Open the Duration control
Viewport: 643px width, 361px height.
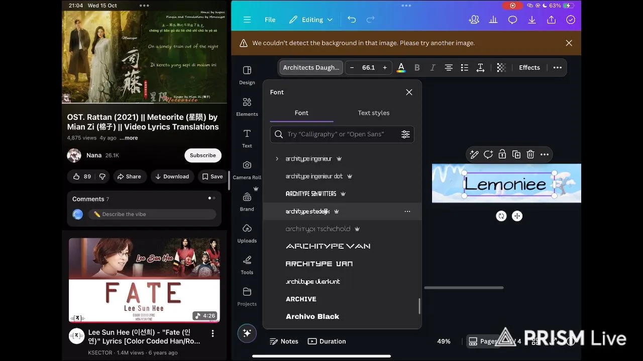(x=327, y=341)
